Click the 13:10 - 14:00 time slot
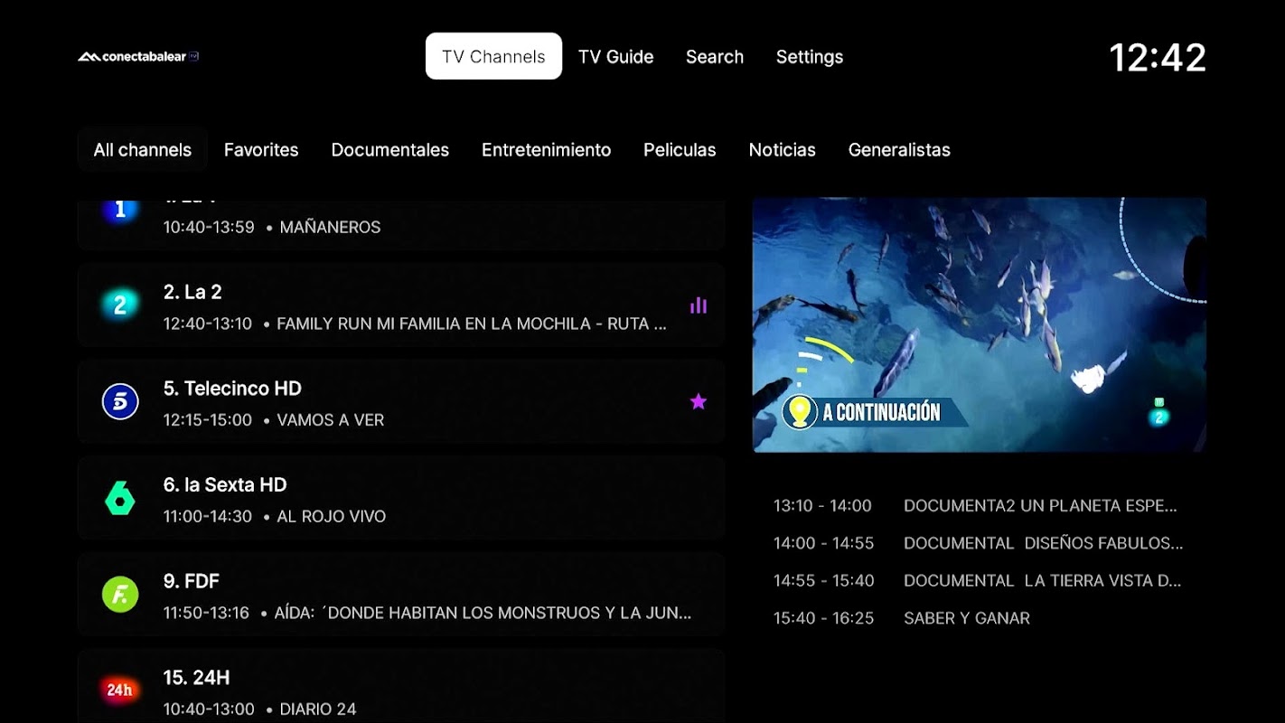 (822, 506)
